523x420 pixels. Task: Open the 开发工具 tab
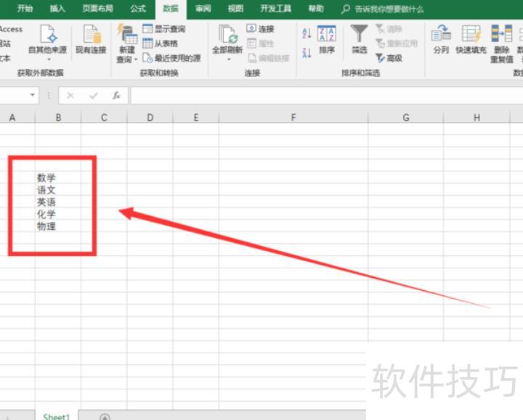[x=276, y=8]
